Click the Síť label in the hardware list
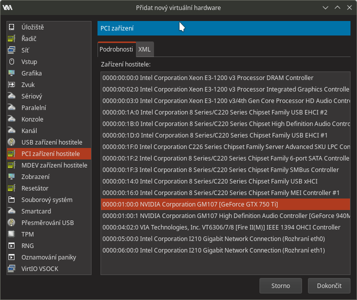Viewport: 357px width, 300px height. tap(25, 50)
